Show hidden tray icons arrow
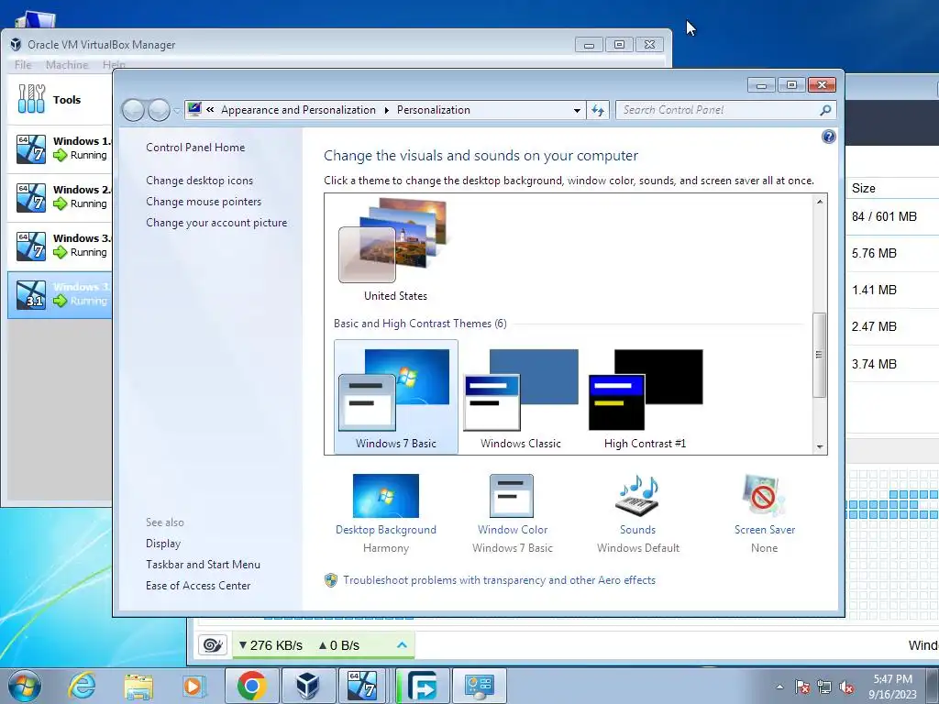 pos(779,687)
